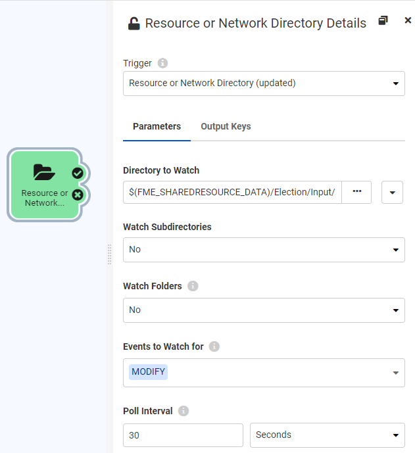Click the info icon next to Poll Interval

point(183,411)
